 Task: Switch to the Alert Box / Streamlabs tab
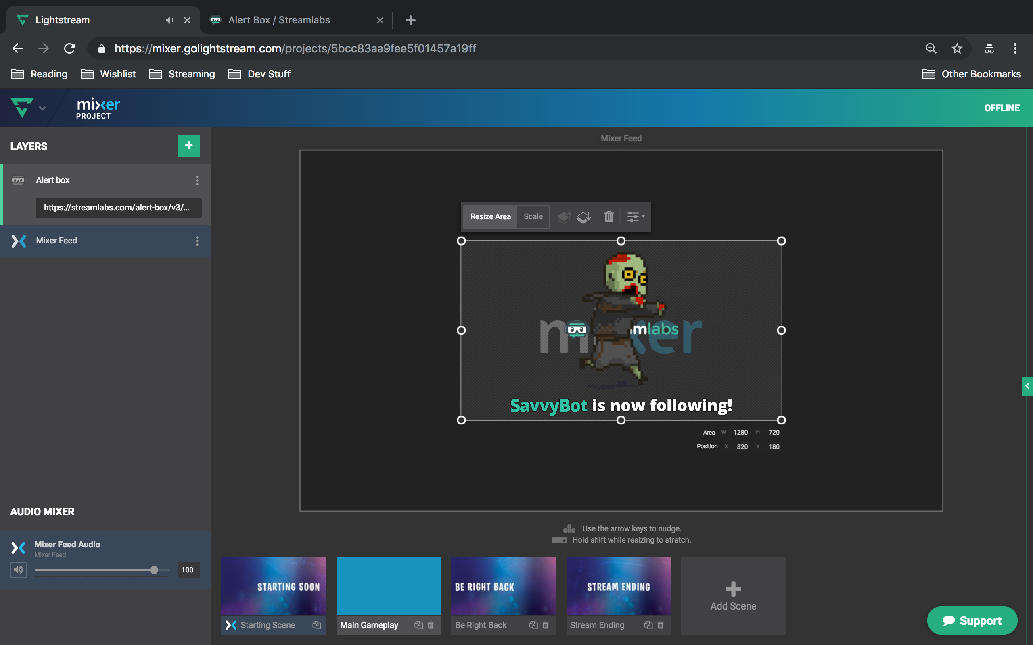point(279,20)
